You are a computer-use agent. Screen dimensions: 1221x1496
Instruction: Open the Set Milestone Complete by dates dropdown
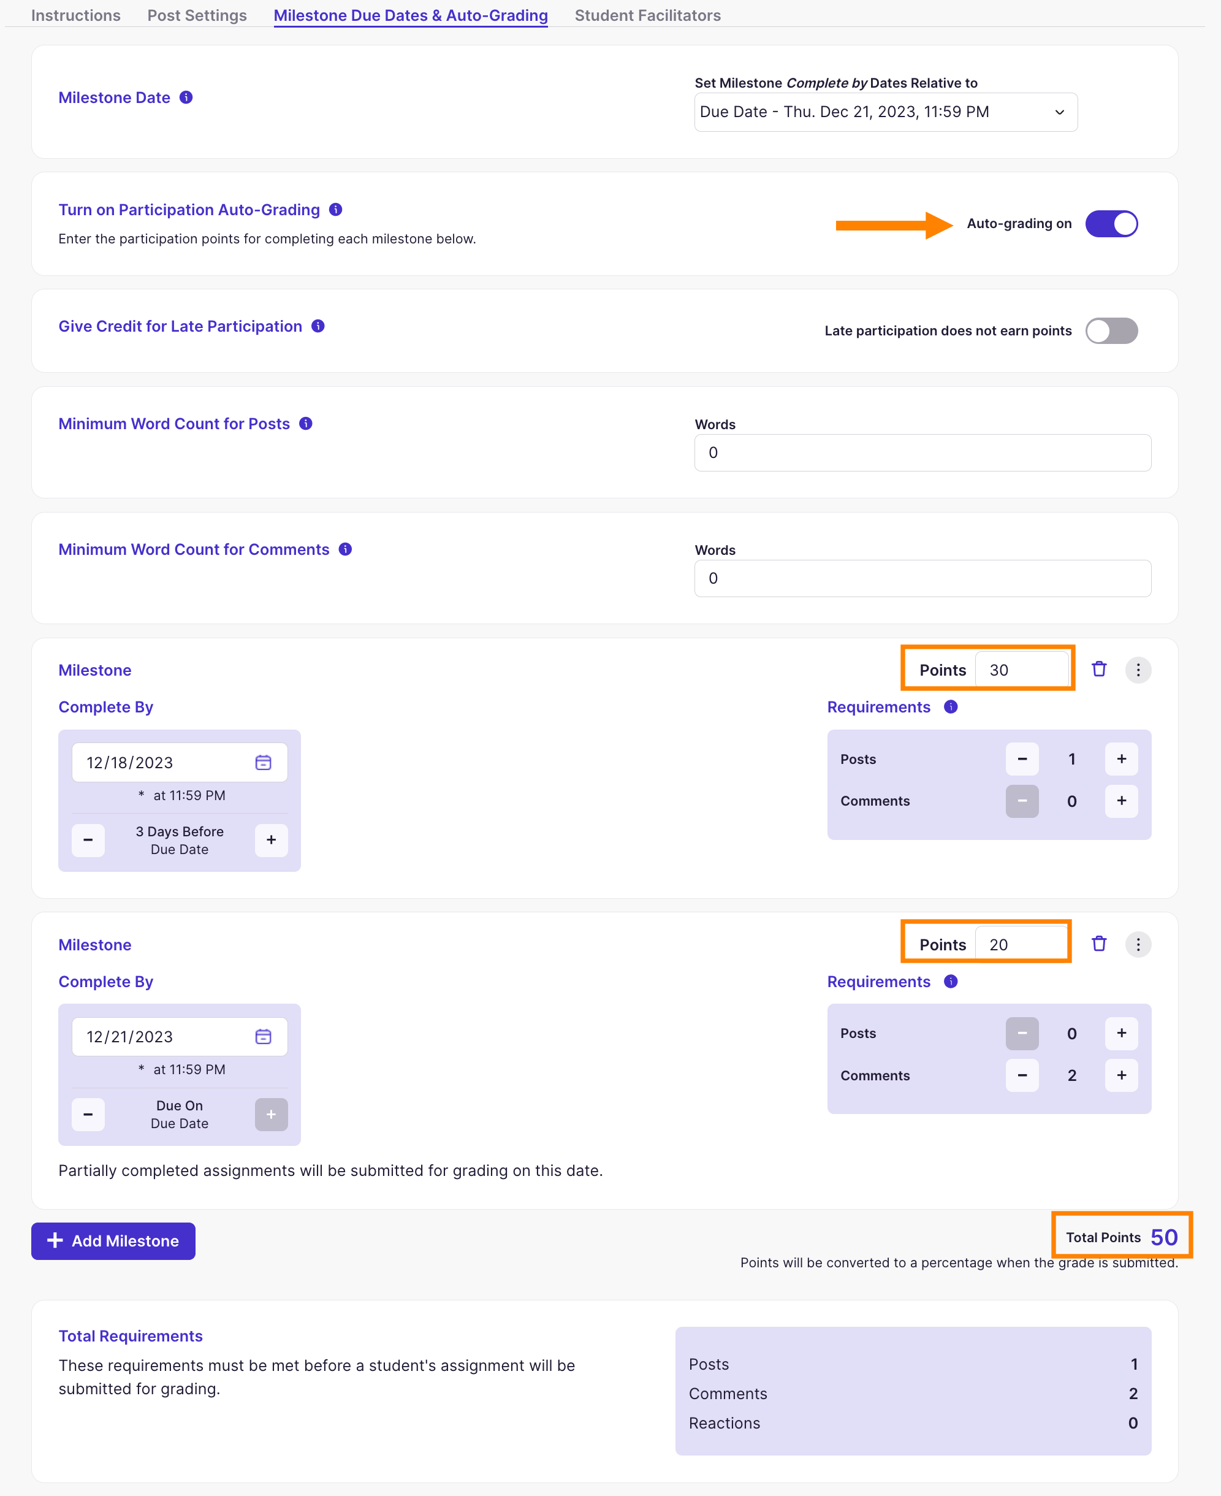(x=886, y=112)
